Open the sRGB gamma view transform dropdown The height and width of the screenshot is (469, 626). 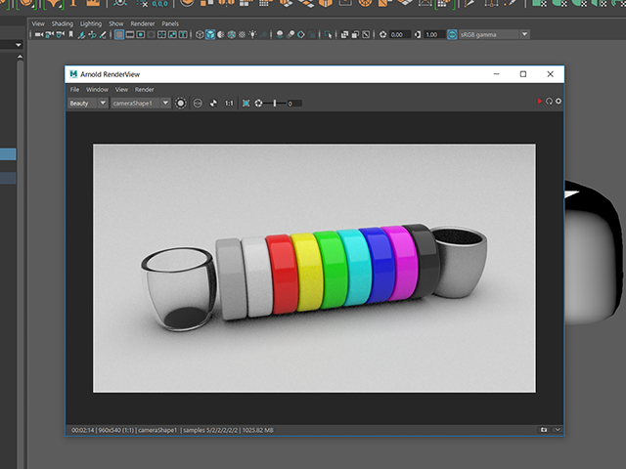coord(495,35)
